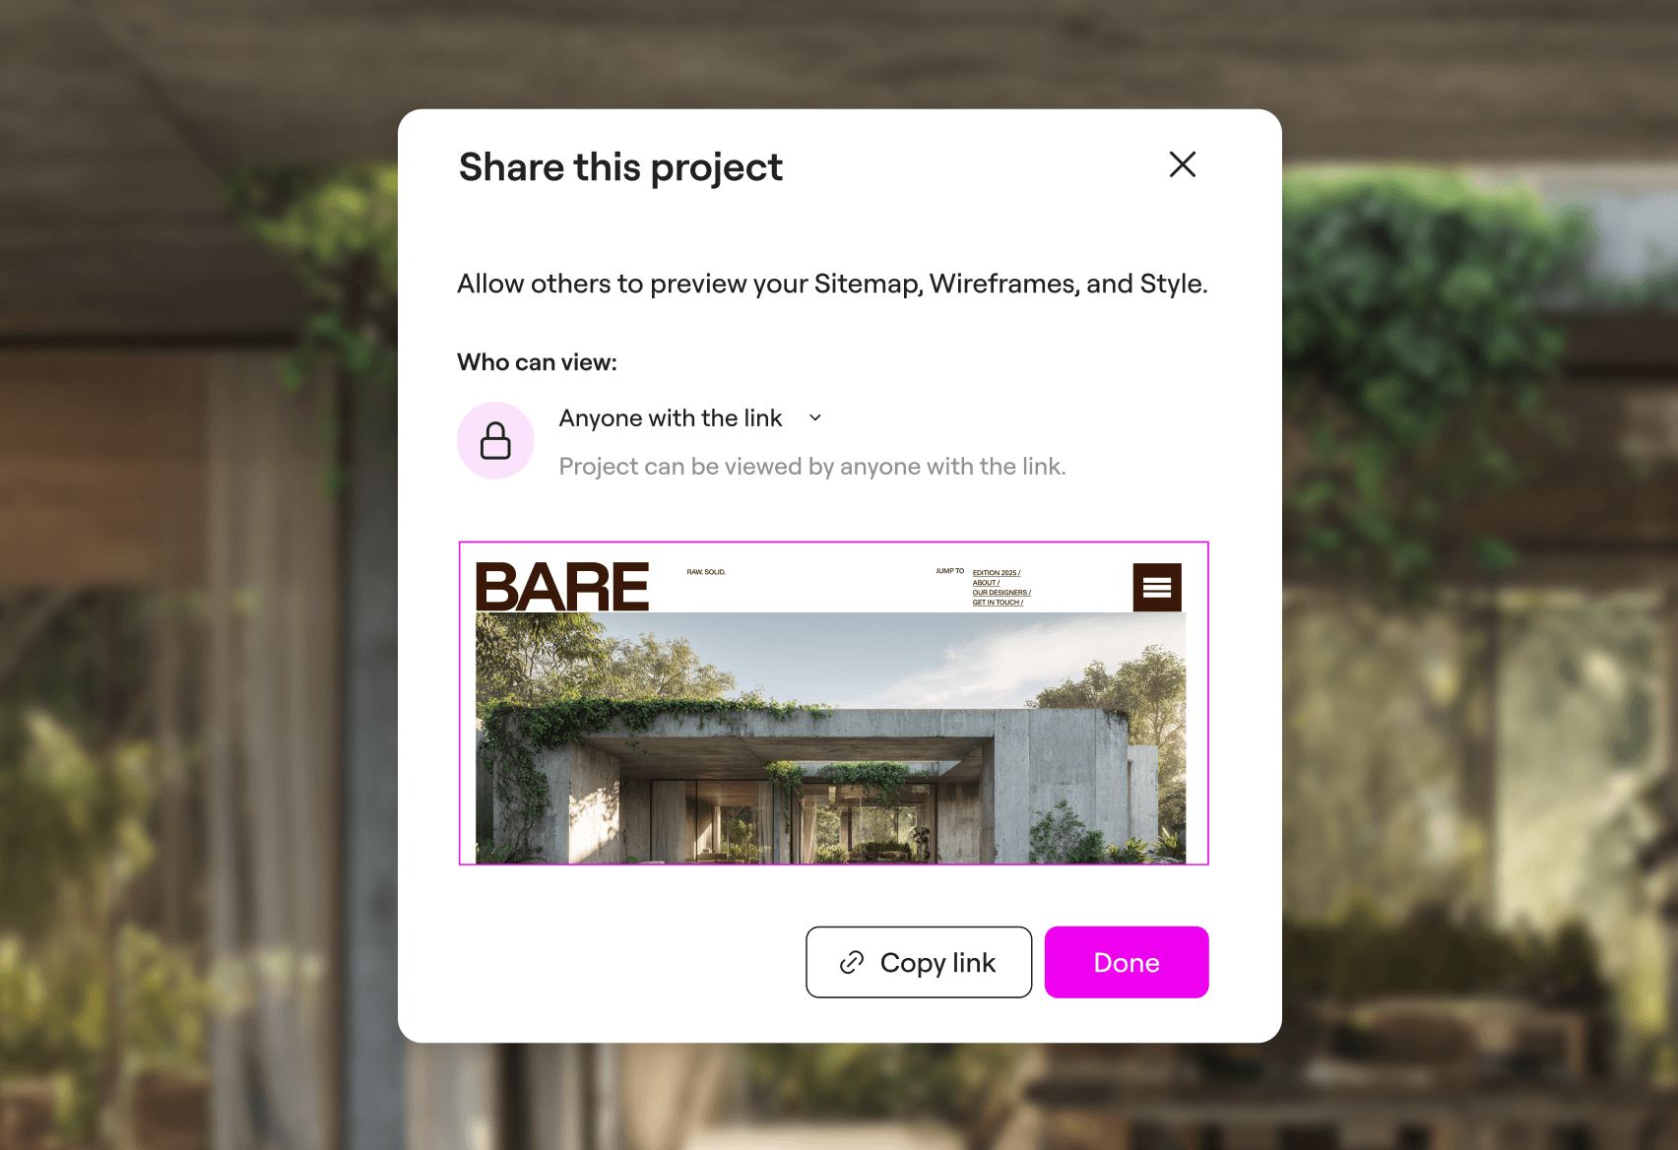Close the Share this project dialog
This screenshot has height=1150, width=1678.
pyautogui.click(x=1183, y=164)
